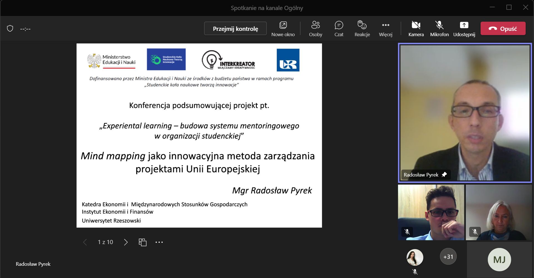The height and width of the screenshot is (278, 534).
Task: Expand the Więcej more options menu
Action: (385, 29)
